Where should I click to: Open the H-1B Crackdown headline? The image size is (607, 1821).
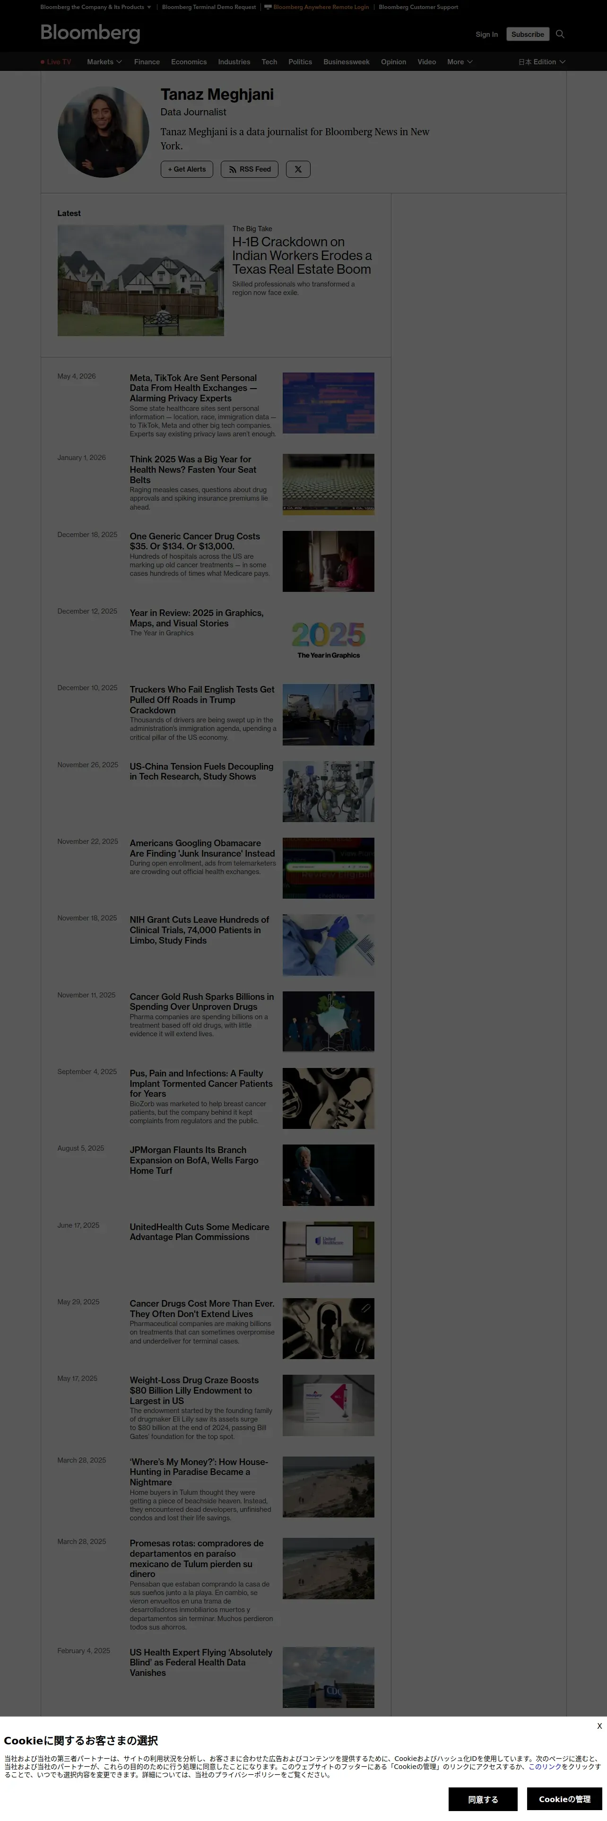[302, 255]
